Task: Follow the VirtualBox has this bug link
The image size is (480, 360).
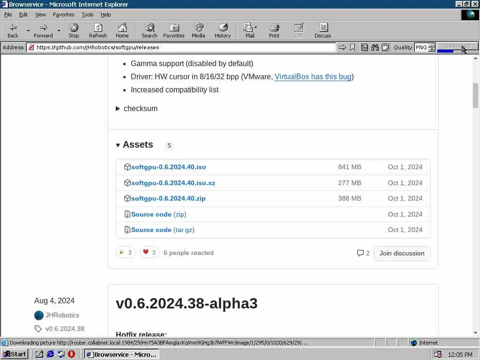Action: coord(313,76)
